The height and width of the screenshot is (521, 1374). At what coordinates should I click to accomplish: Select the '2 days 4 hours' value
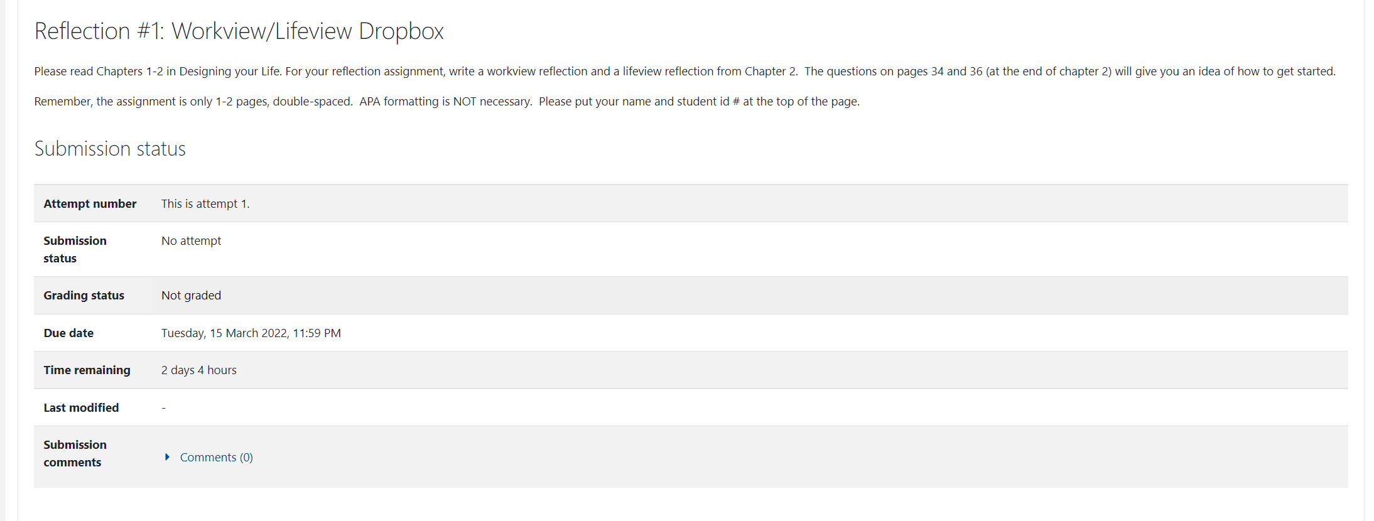(199, 370)
